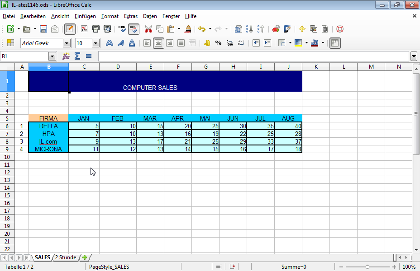
Task: Click the Open file folder icon
Action: point(27,29)
